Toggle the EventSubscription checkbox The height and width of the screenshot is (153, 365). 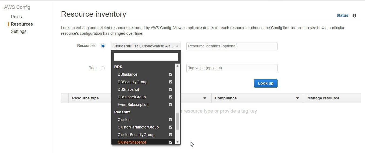(171, 105)
